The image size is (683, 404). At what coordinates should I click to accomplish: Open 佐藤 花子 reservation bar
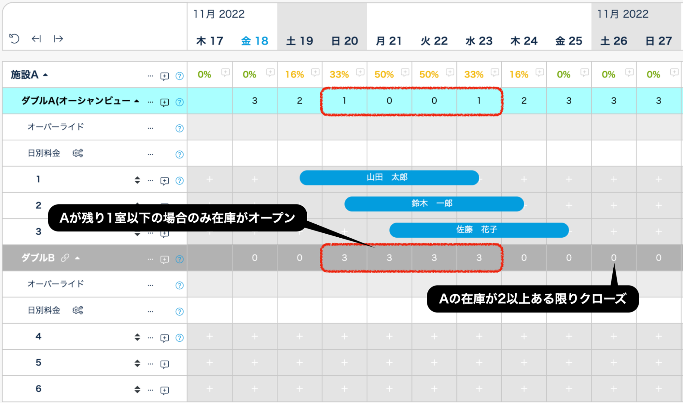click(x=478, y=230)
